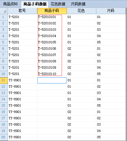Switch to the 尺码数据 tab
The width and height of the screenshot is (127, 141).
click(78, 4)
